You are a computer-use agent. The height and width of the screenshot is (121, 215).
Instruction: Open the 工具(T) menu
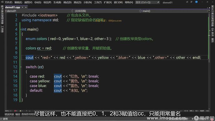click(98, 2)
